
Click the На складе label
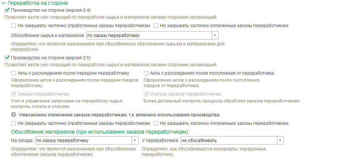[22, 141]
